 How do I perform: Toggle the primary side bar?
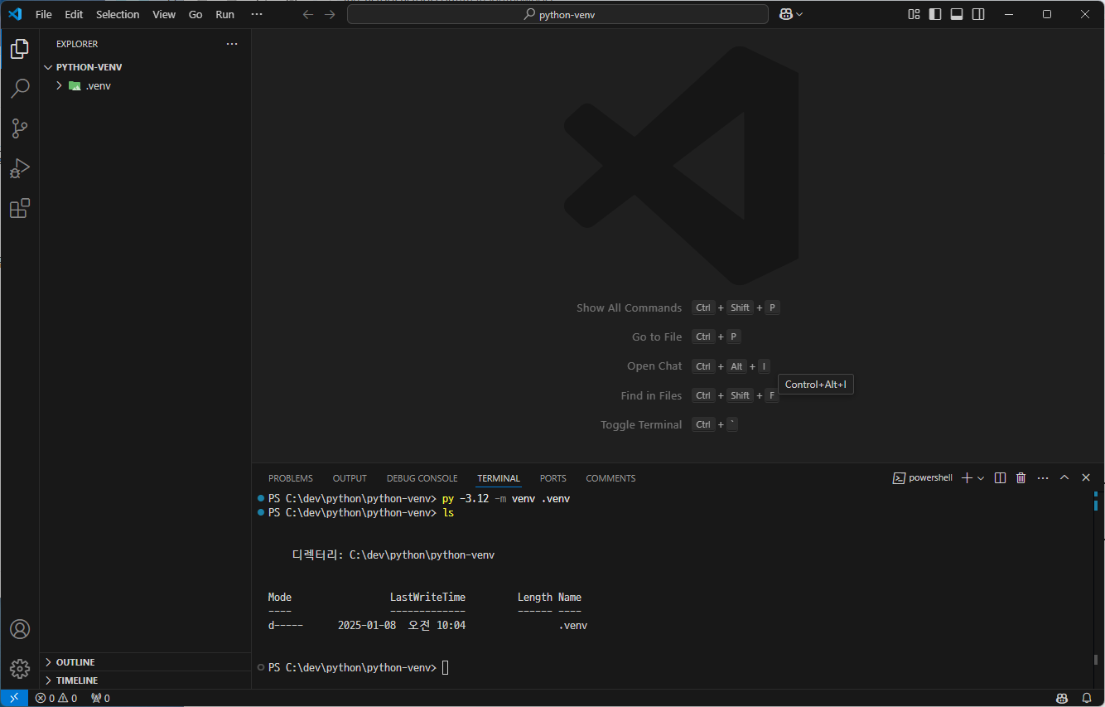pos(935,14)
